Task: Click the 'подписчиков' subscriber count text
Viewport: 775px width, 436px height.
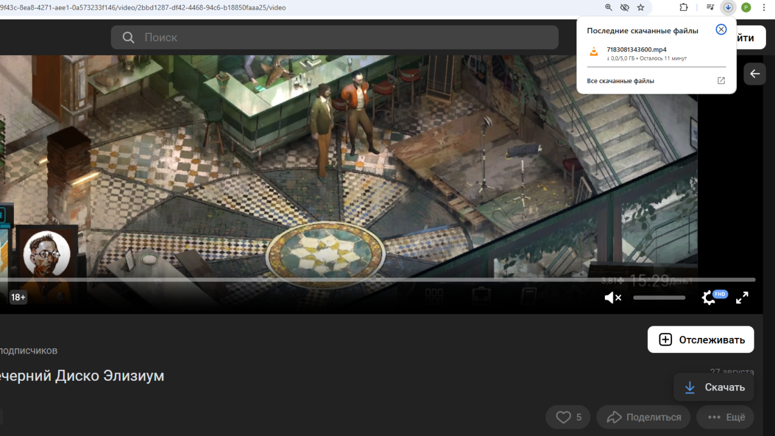Action: coord(29,351)
